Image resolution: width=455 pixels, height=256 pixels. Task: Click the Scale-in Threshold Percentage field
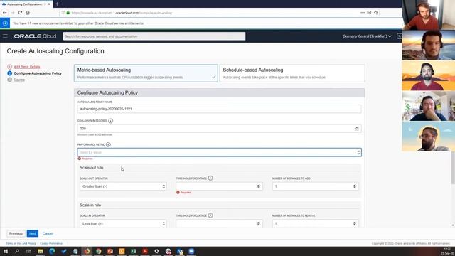coord(219,223)
